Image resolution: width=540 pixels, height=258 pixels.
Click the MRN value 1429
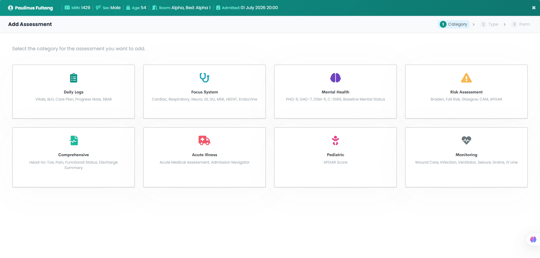[x=86, y=8]
